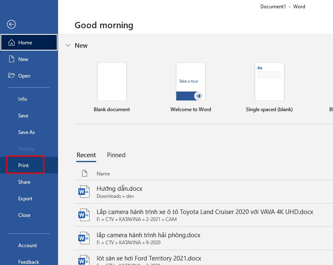Click the Open folder icon in sidebar
This screenshot has width=333, height=265.
coord(12,75)
